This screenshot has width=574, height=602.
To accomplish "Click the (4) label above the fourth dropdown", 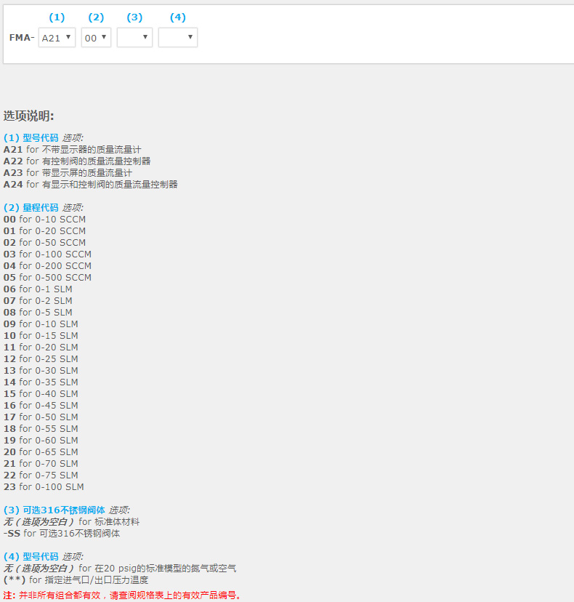I will 177,17.
